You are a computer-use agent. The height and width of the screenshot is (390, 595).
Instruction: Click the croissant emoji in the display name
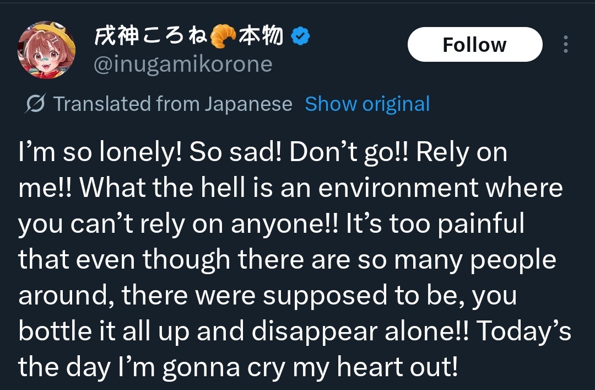[222, 37]
